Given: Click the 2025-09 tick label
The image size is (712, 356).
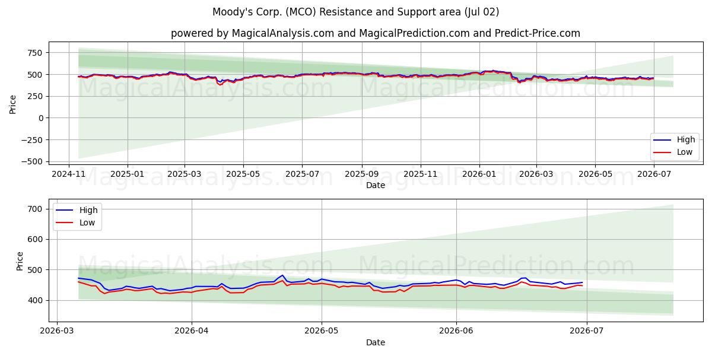Looking at the screenshot, I should [361, 174].
